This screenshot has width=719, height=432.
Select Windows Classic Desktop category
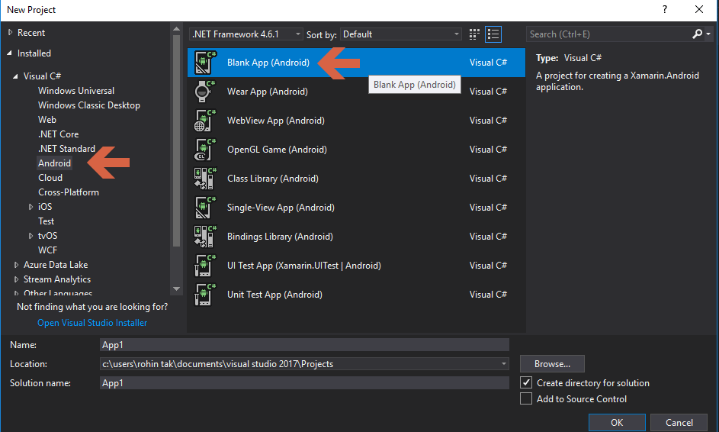coord(89,105)
